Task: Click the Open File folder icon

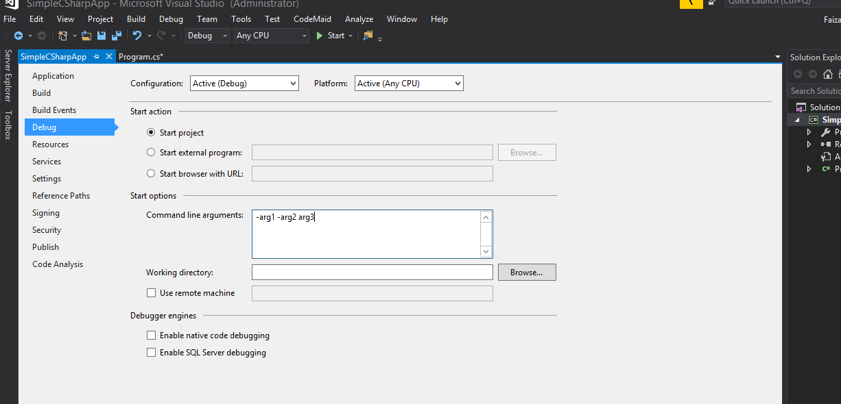Action: click(86, 36)
